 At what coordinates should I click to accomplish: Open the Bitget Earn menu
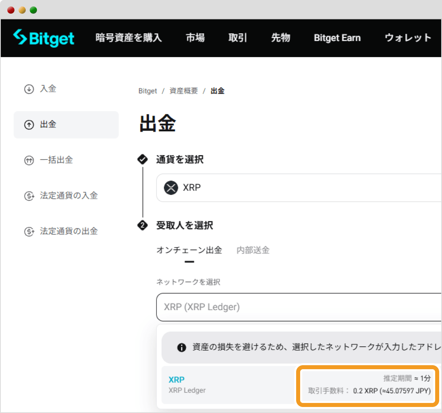337,38
